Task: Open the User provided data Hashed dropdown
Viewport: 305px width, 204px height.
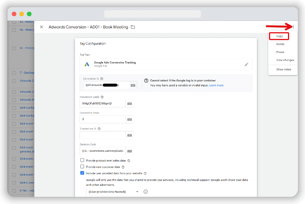Action: pyautogui.click(x=113, y=192)
